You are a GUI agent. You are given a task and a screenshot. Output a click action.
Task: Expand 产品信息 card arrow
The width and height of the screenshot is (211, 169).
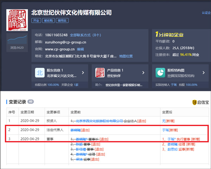(x=143, y=73)
